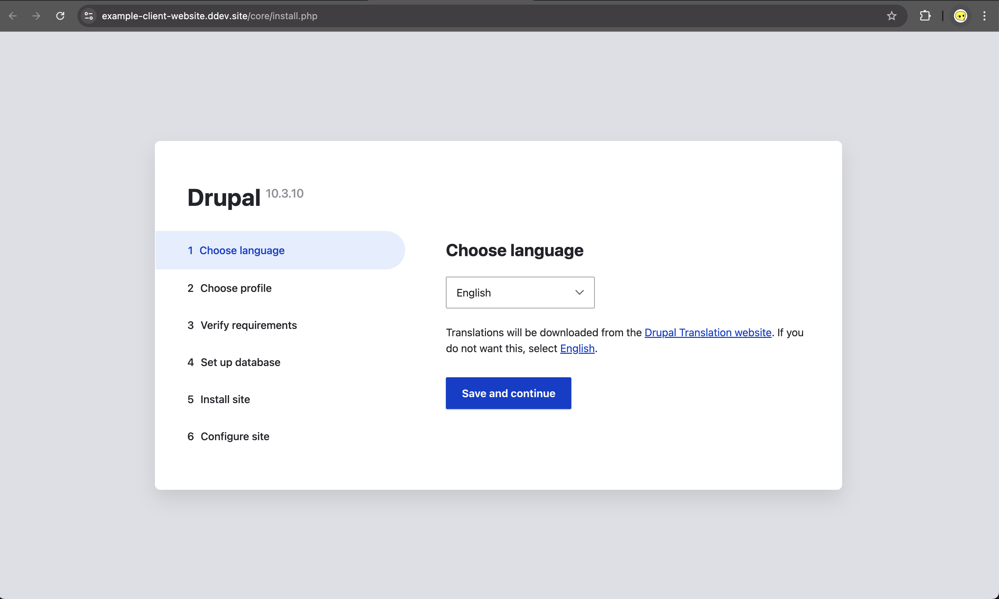
Task: Select step 4 Set up database
Action: click(240, 362)
